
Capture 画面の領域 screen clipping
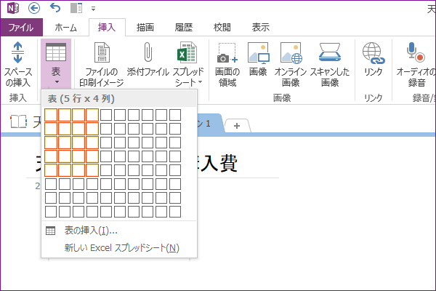click(227, 64)
